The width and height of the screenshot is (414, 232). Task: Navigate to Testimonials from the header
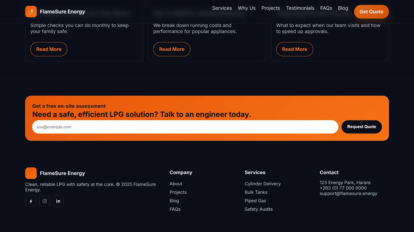pyautogui.click(x=300, y=8)
